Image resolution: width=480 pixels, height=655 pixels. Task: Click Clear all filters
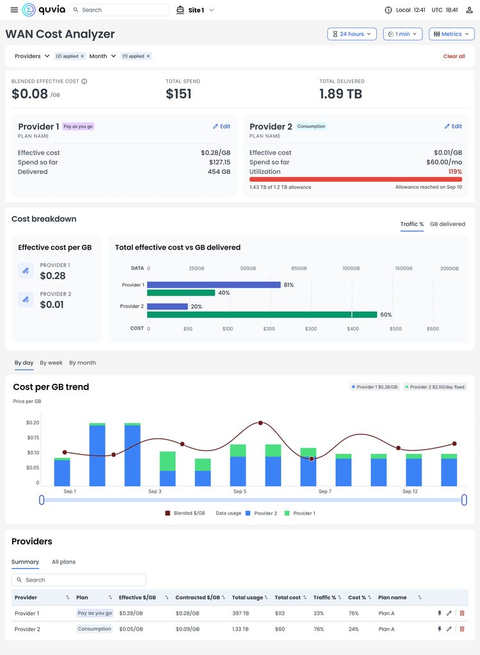(x=454, y=56)
